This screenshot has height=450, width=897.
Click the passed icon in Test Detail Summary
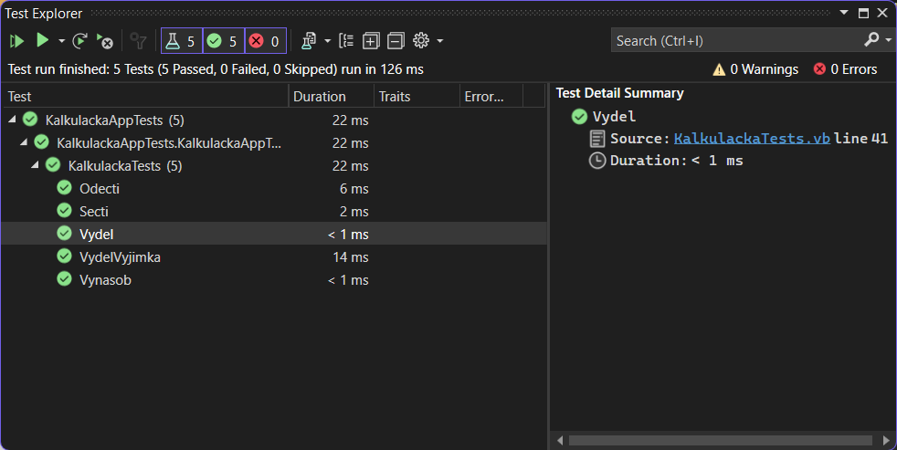(579, 117)
